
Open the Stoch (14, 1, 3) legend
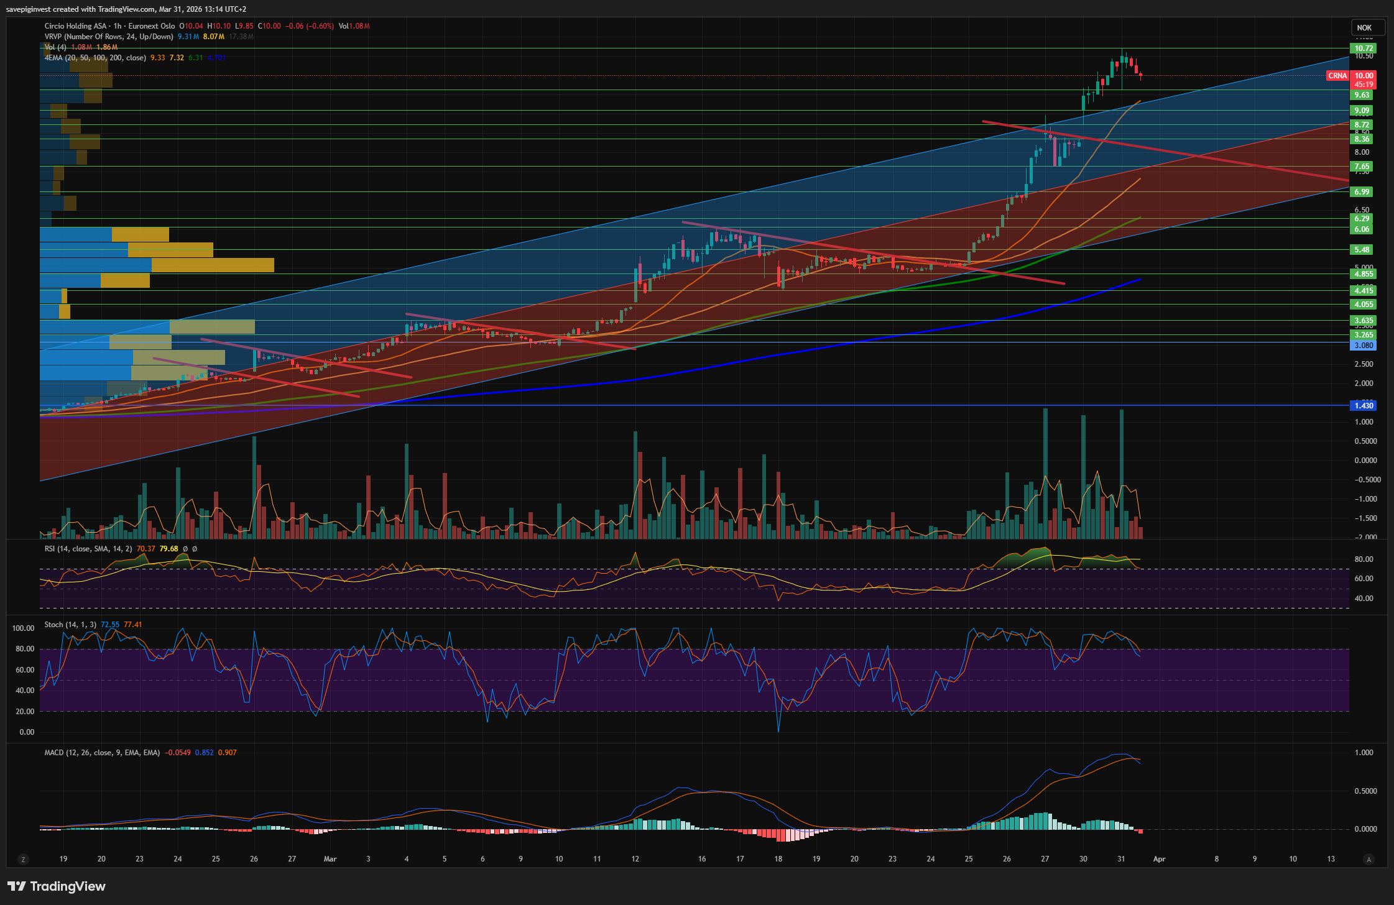click(x=70, y=625)
